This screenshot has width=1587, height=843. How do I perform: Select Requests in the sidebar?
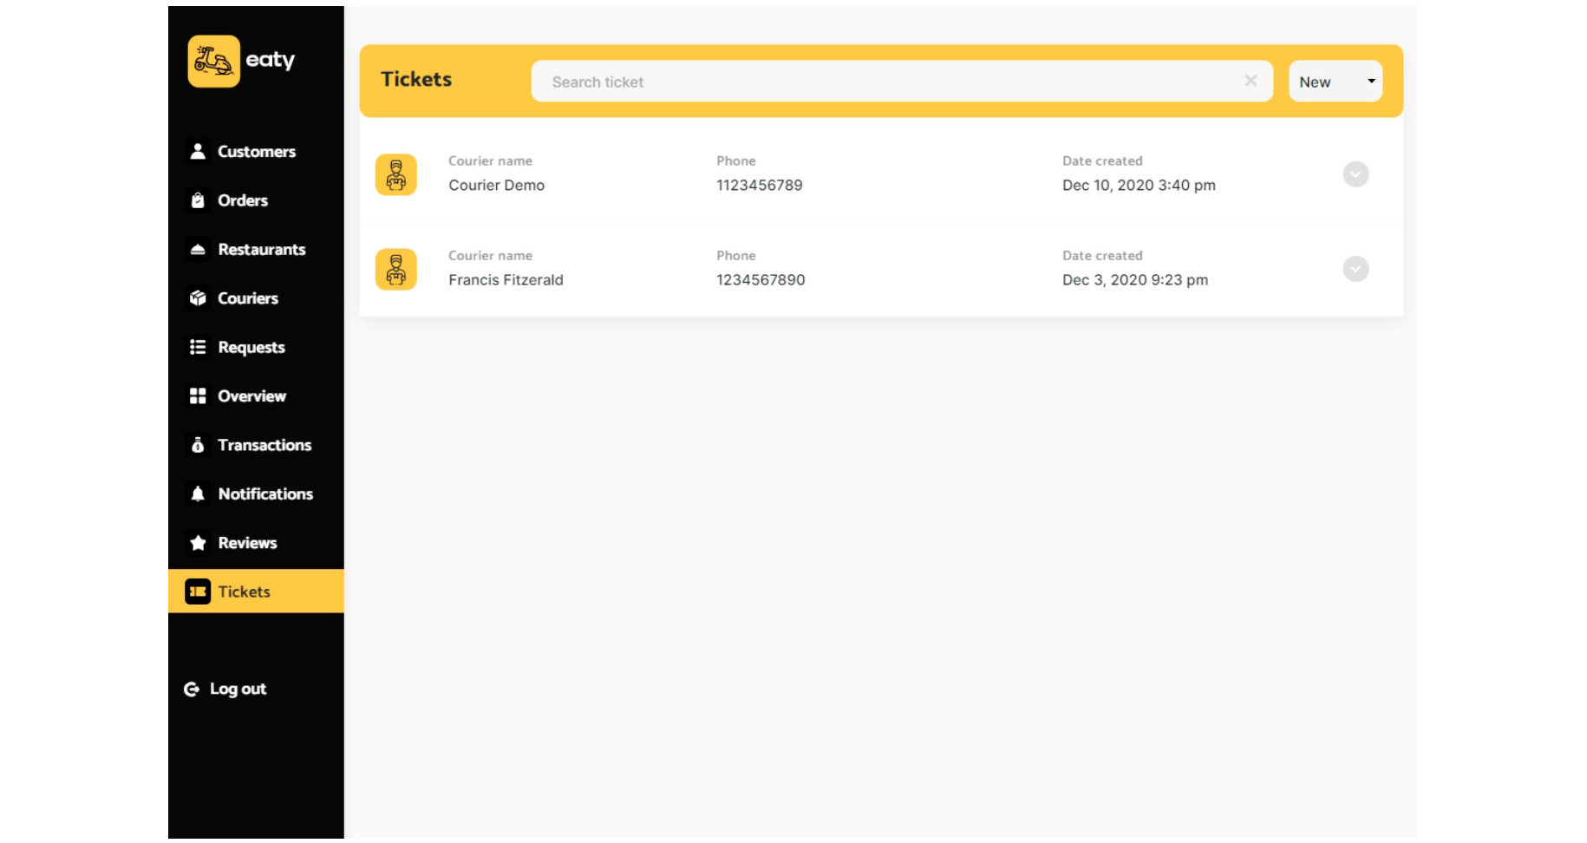pyautogui.click(x=256, y=347)
